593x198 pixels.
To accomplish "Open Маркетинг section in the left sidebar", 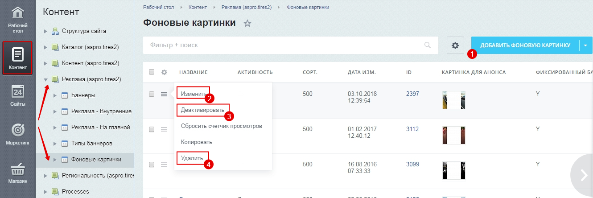I will click(18, 134).
